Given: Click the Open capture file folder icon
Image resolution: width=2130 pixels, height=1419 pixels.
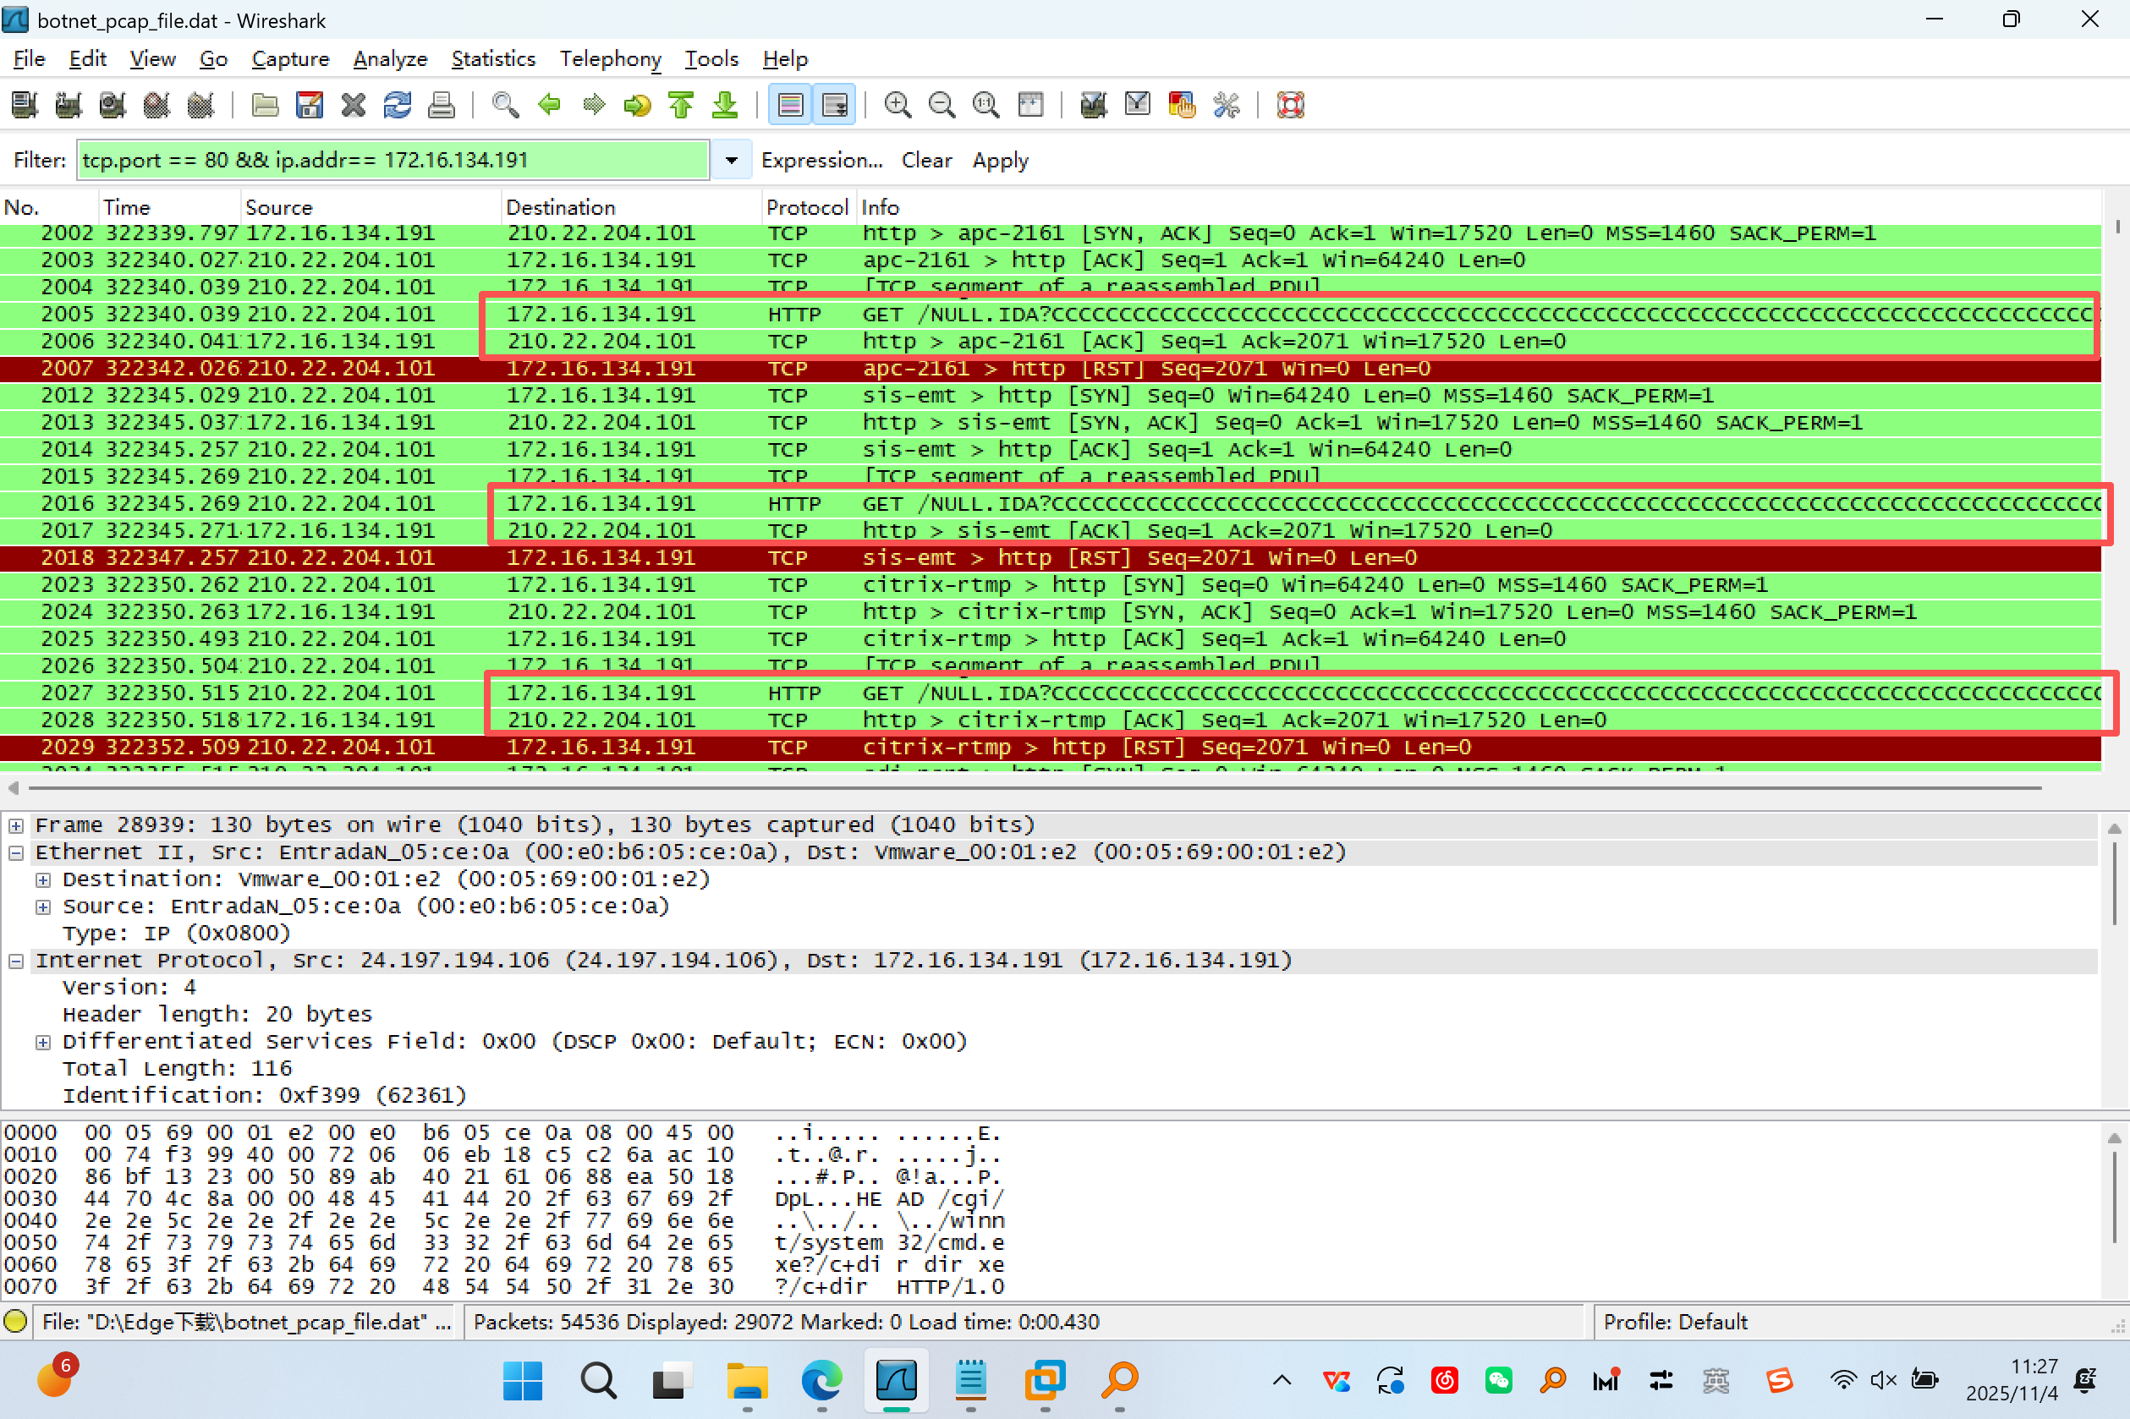Looking at the screenshot, I should coord(264,106).
